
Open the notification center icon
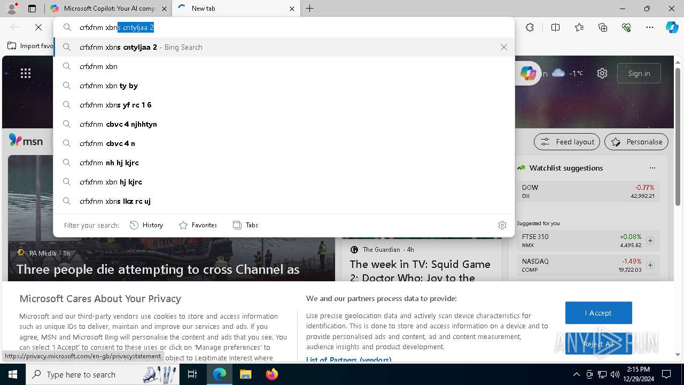pyautogui.click(x=666, y=374)
